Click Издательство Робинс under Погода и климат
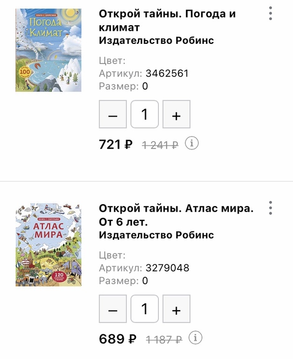This screenshot has width=293, height=359. [x=157, y=41]
